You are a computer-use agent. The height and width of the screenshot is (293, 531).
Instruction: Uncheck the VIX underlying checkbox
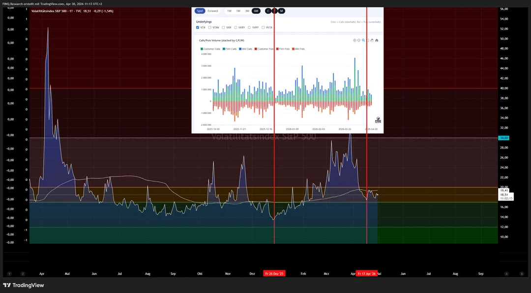click(198, 28)
